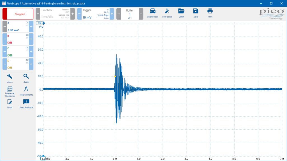
Task: Toggle the Stopped capture button
Action: coord(18,14)
